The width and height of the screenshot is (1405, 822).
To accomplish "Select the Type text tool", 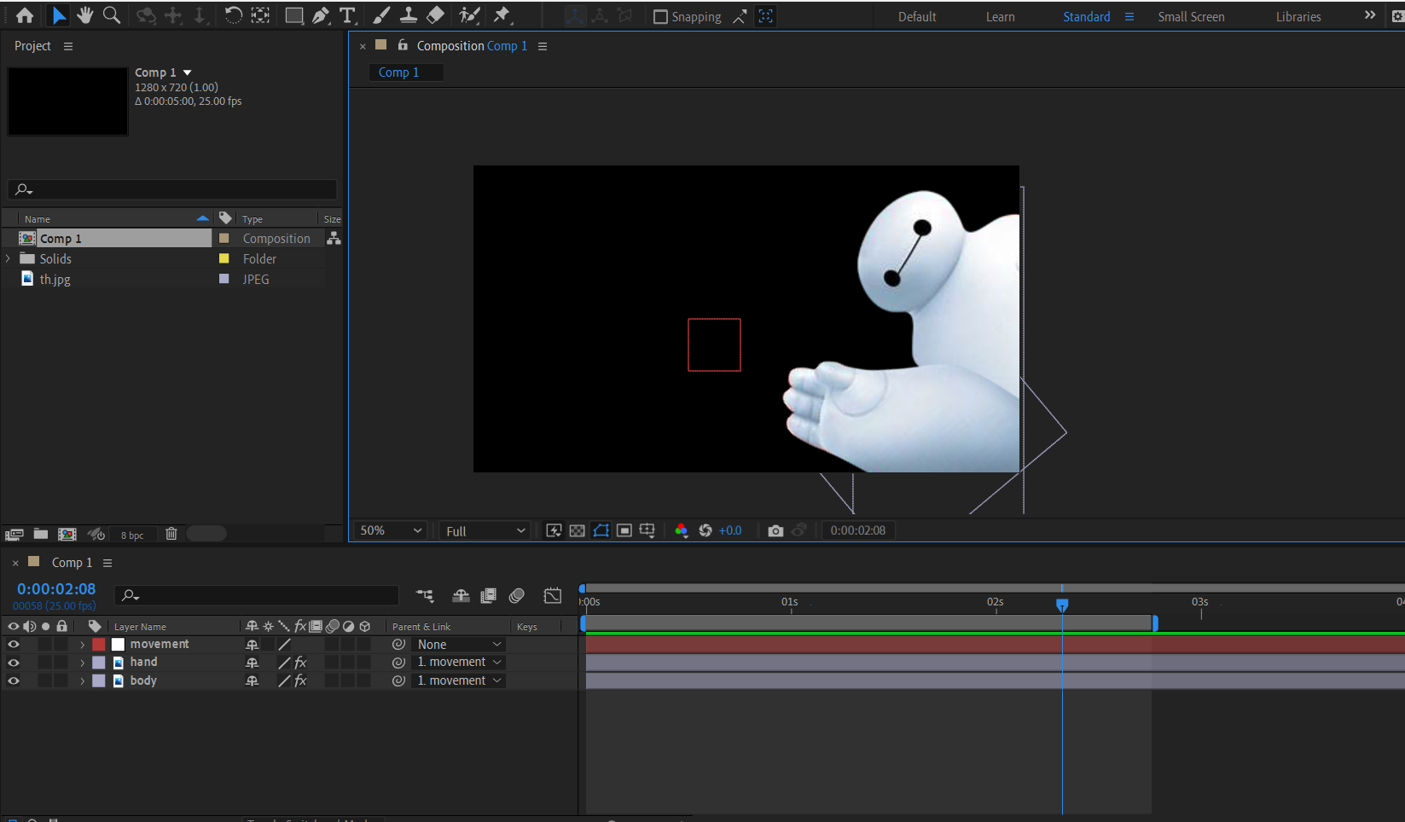I will [347, 15].
